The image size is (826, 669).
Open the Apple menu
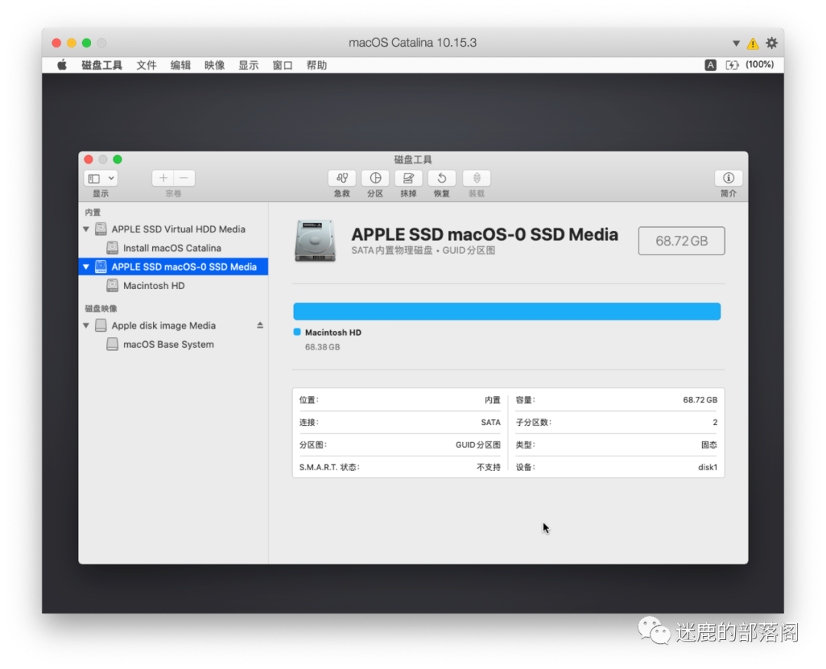pos(62,65)
